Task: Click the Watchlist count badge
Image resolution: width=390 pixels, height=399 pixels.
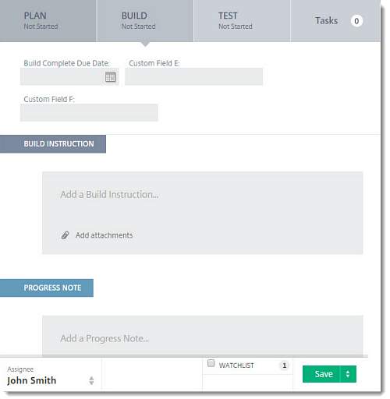Action: point(284,365)
